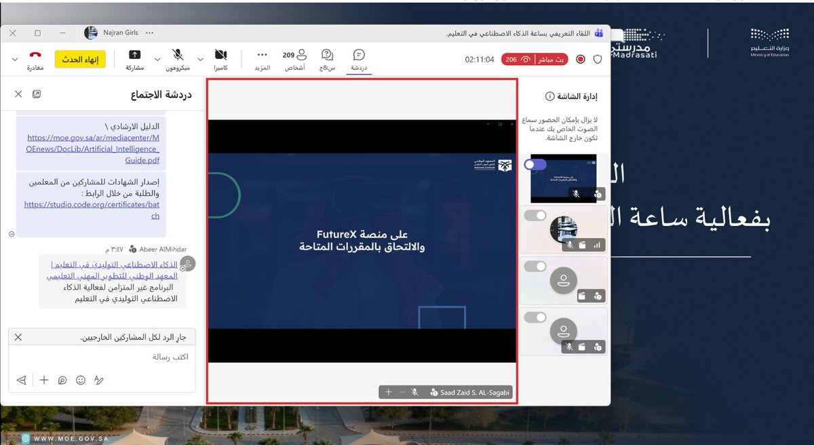Click role icon on fourth participant tile
The width and height of the screenshot is (814, 445).
(x=597, y=347)
